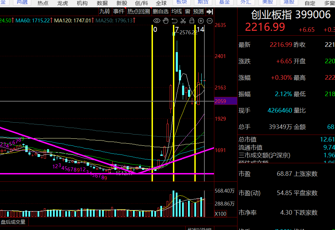Click the 市净率 4.30 value
The width and height of the screenshot is (335, 230).
(286, 212)
